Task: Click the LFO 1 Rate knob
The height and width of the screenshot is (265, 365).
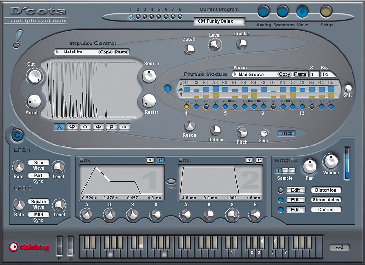Action: click(x=18, y=167)
